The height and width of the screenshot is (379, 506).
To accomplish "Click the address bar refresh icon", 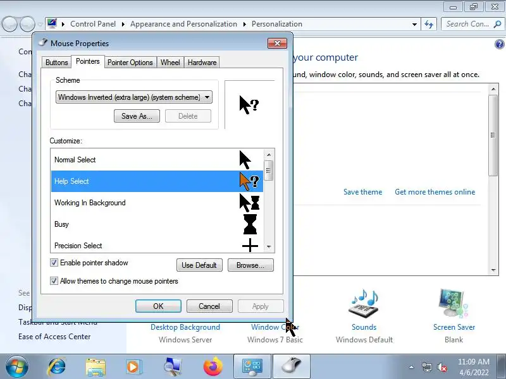I will 429,24.
